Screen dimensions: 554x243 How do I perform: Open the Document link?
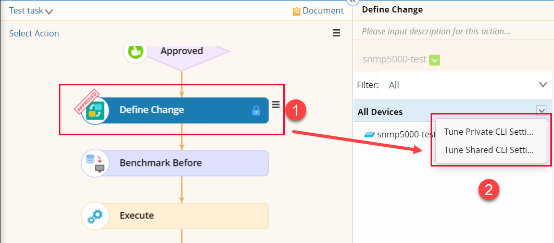click(x=323, y=11)
